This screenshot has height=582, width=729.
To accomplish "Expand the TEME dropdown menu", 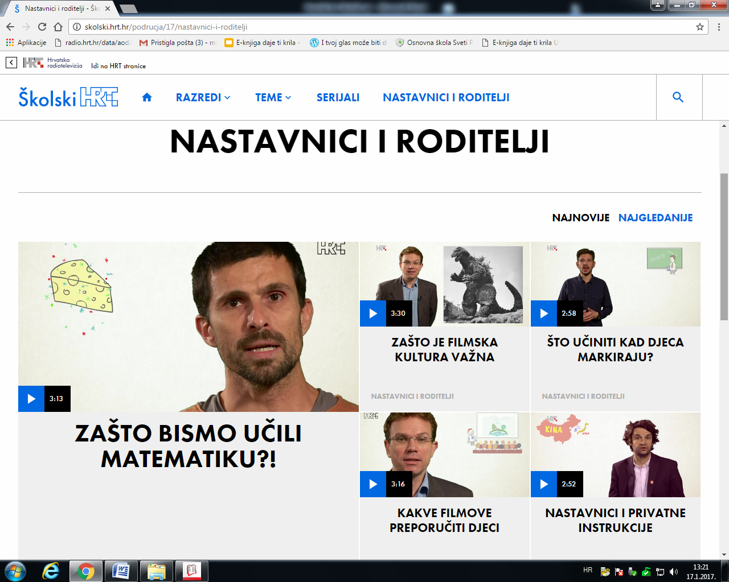I will (x=273, y=97).
